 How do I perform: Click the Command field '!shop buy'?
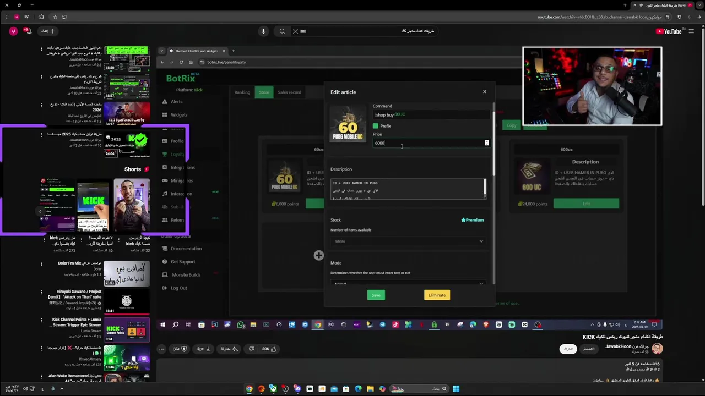click(431, 115)
